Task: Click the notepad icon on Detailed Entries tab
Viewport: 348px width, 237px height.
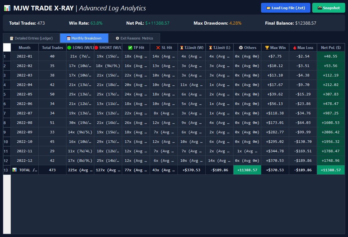Action: [x=11, y=38]
